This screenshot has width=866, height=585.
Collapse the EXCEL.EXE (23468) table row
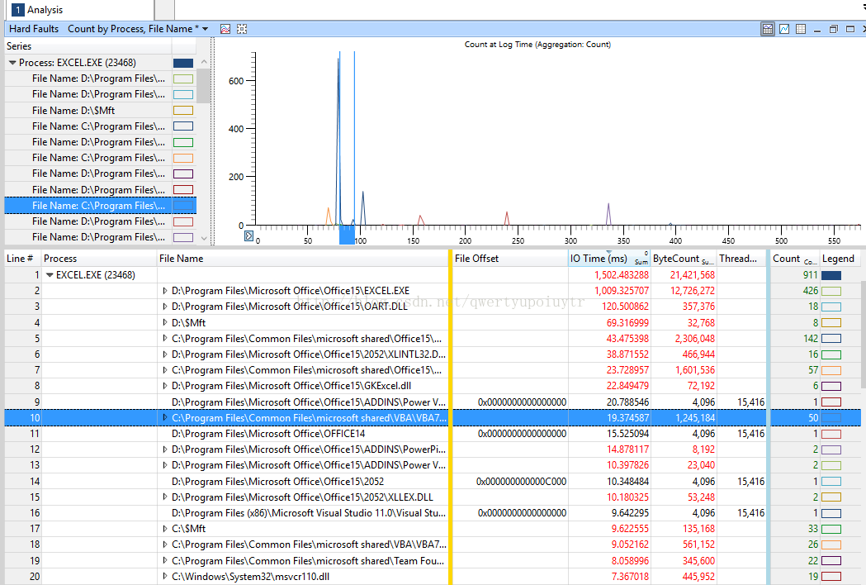click(50, 275)
